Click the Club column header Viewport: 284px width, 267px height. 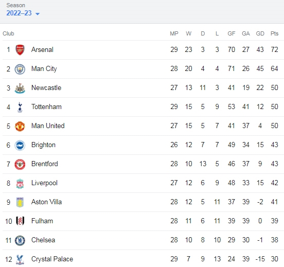[8, 33]
